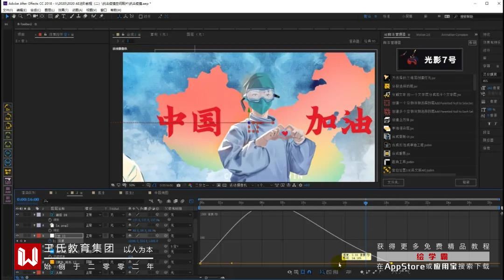Open the 文件(F) menu

8,10
